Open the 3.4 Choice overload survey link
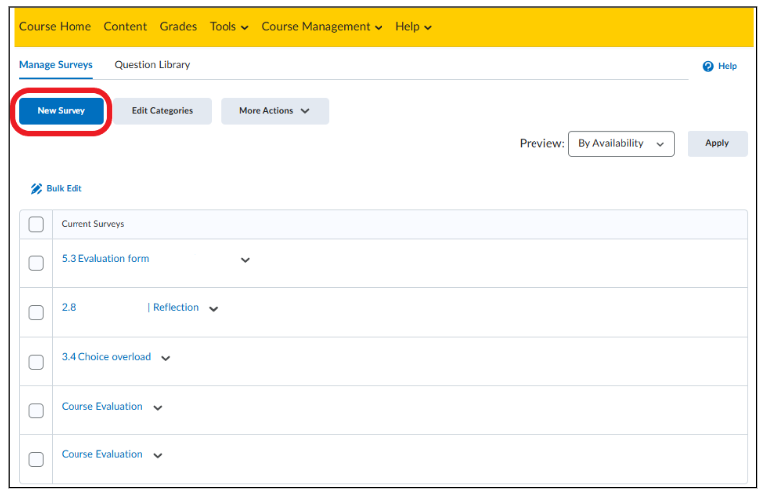764x495 pixels. point(106,357)
